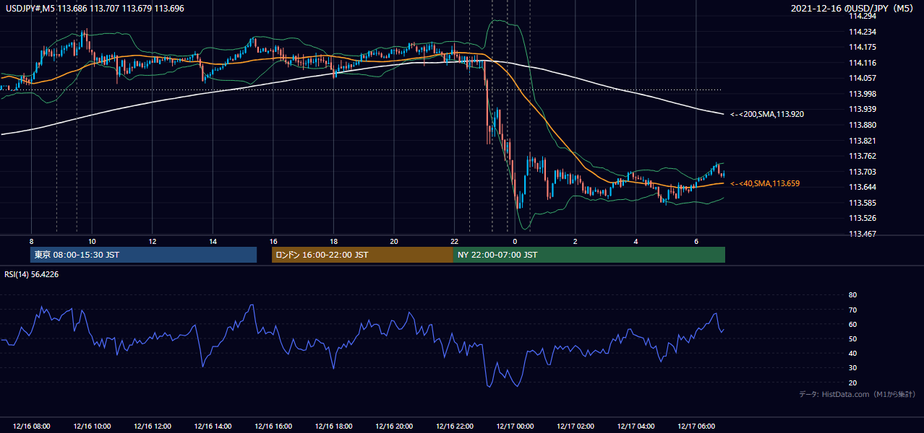Click hour label 20 under price chart
Screen dimensions: 924x433
394,240
